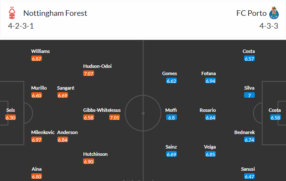The height and width of the screenshot is (181, 286).
Task: Click Anderson's 6.84 rating badge
Action: (63, 140)
